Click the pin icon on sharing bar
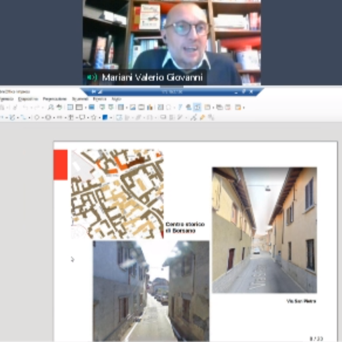 coord(94,92)
